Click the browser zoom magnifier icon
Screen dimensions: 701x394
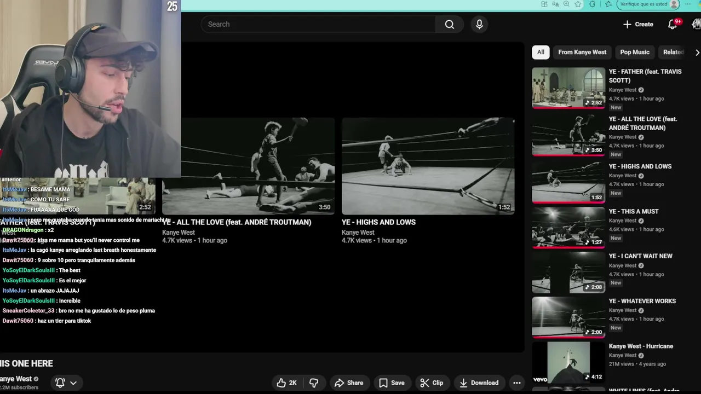pos(566,4)
